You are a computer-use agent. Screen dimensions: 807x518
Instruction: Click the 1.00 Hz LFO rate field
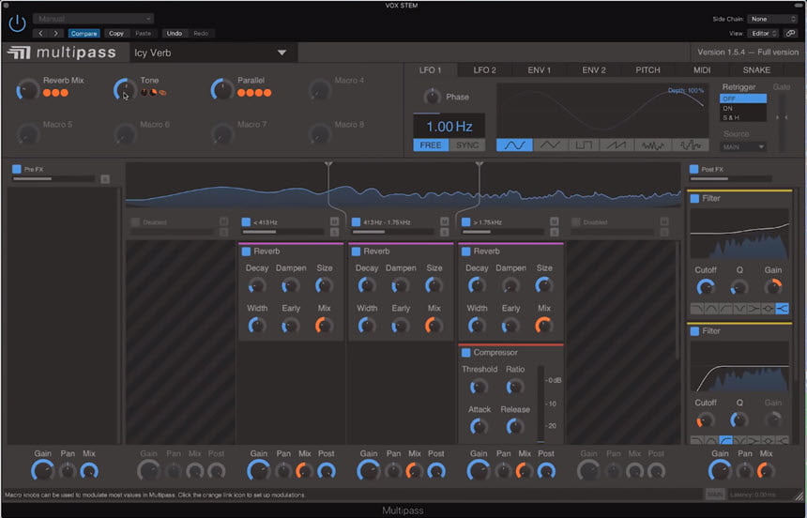tap(449, 126)
